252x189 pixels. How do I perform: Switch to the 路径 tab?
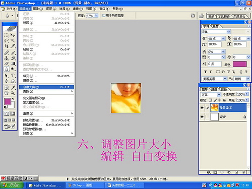click(x=224, y=90)
